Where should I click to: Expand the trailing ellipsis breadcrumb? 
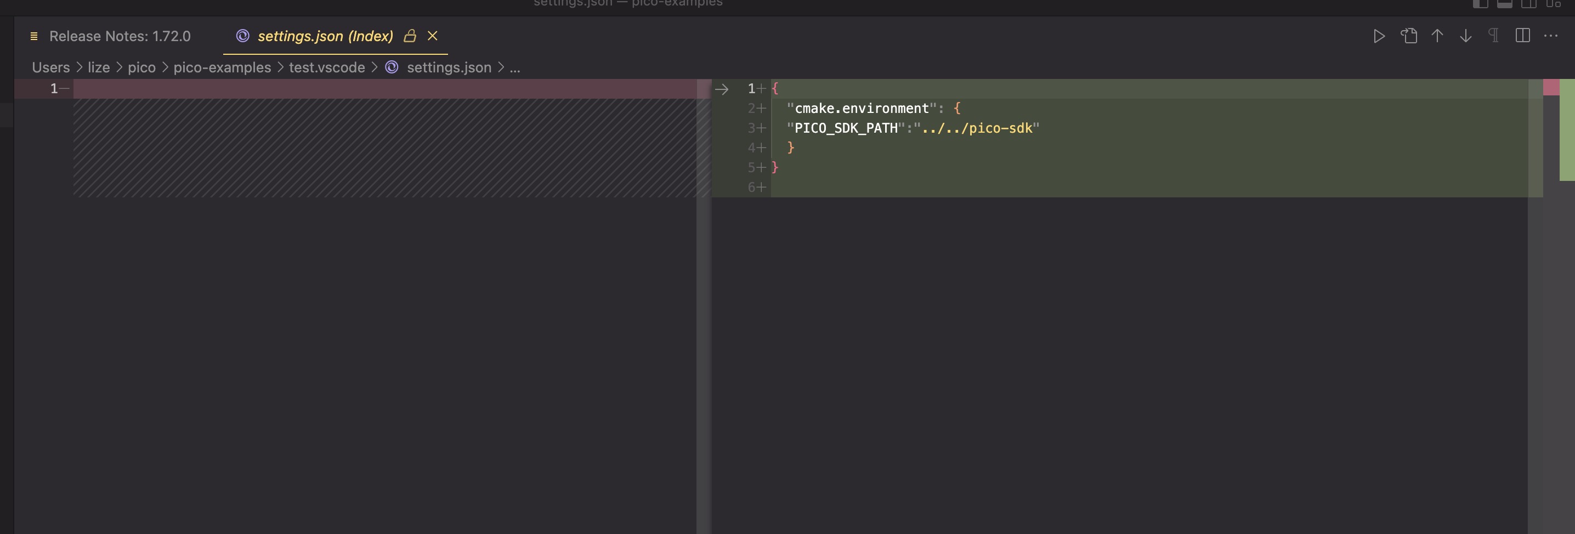[x=515, y=68]
